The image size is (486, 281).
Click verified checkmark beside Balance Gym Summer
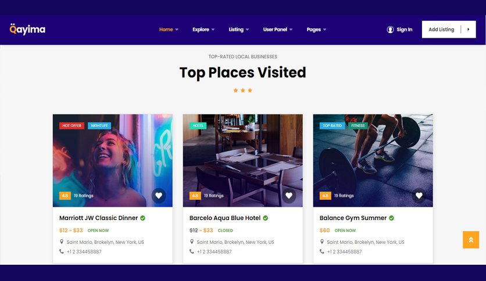click(x=391, y=218)
